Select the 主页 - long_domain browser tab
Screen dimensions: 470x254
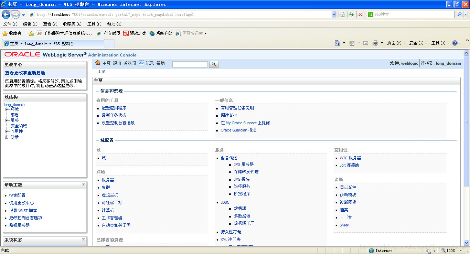[x=53, y=44]
